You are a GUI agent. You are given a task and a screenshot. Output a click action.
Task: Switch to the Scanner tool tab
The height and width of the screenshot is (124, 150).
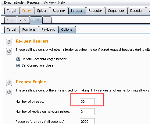click(59, 11)
